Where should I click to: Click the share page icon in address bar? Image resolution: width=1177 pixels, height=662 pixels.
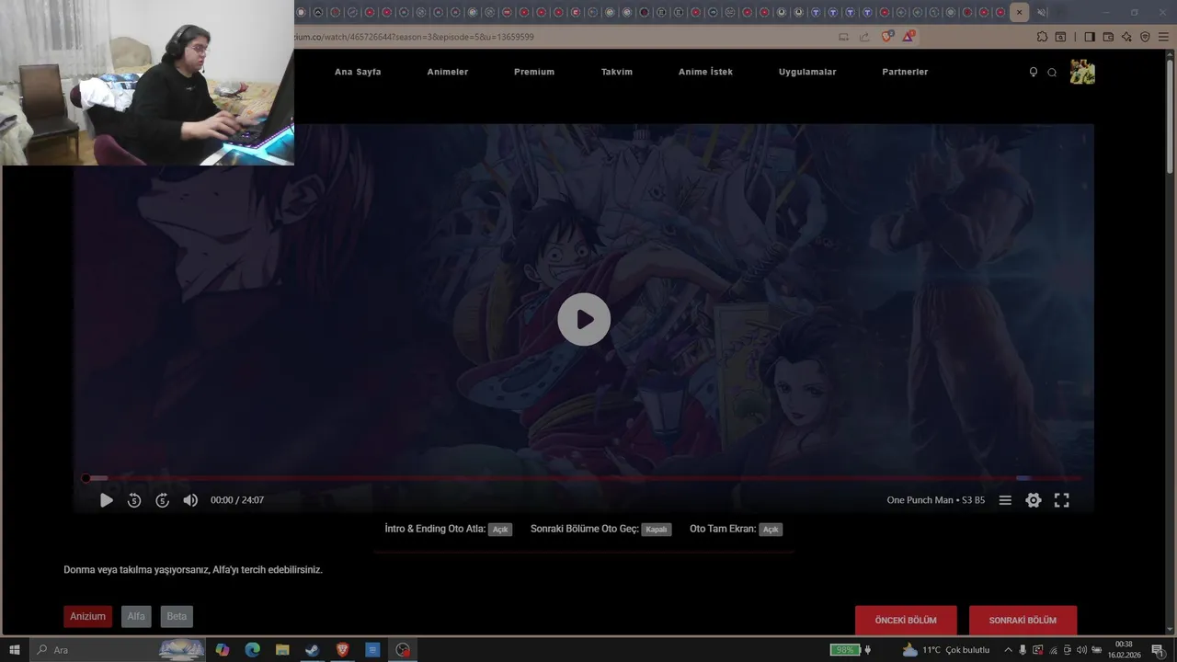coord(864,37)
